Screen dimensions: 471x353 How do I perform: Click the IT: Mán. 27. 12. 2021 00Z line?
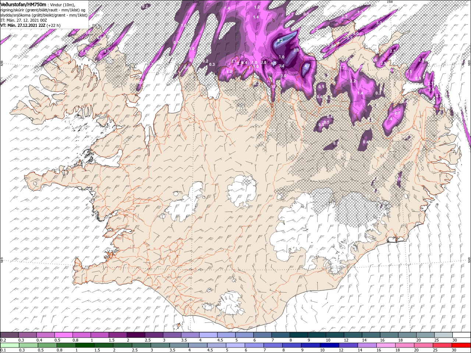pos(24,20)
